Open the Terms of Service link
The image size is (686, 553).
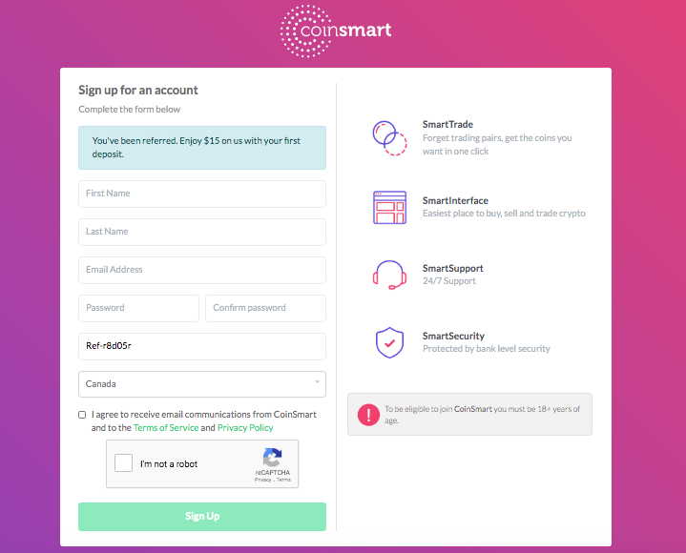(166, 427)
